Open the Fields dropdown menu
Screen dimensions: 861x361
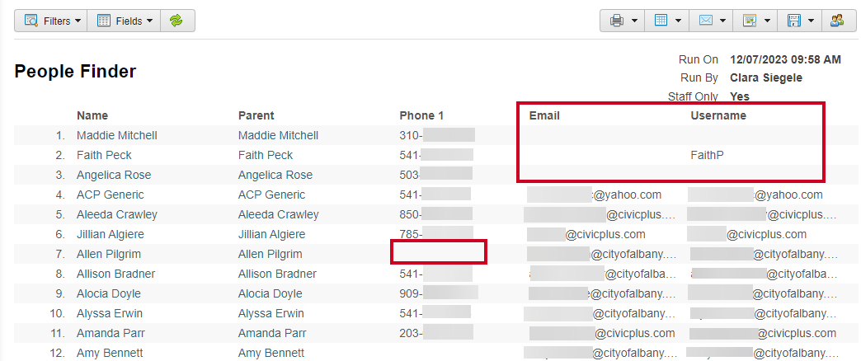coord(124,21)
